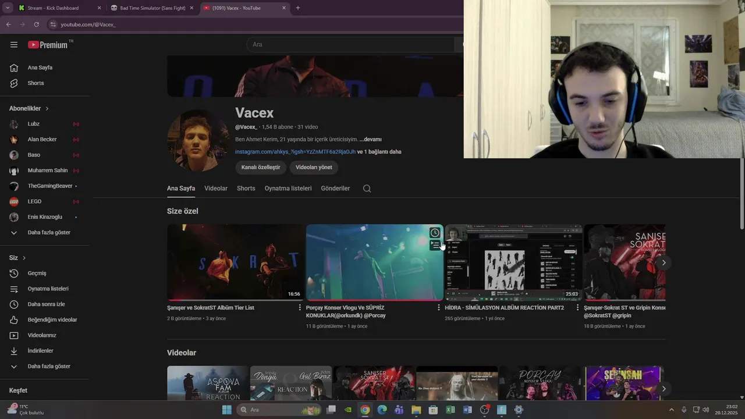This screenshot has height=419, width=745.
Task: Click add-to-queue icon on Porçay thumbnail
Action: tap(435, 245)
